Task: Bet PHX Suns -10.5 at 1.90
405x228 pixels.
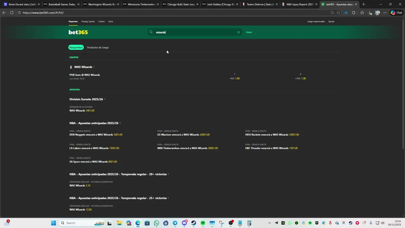Action: (x=234, y=79)
